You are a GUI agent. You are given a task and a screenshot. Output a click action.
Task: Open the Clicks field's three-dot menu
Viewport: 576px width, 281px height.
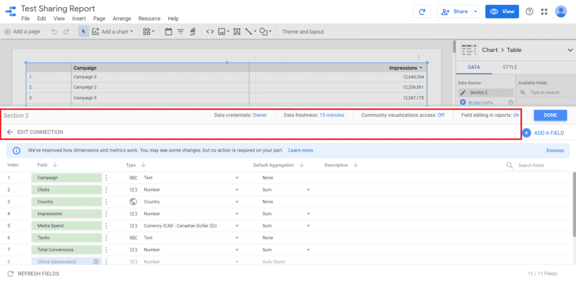point(106,190)
